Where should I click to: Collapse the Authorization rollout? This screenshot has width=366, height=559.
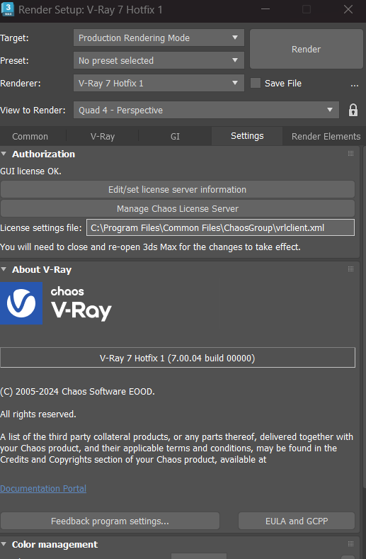(4, 154)
